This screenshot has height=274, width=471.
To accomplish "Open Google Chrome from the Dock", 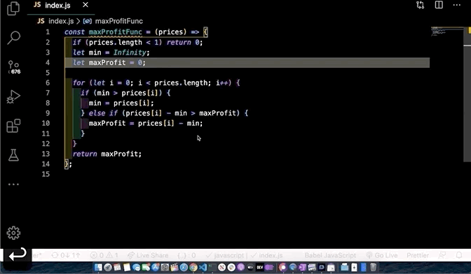I will click(x=193, y=268).
